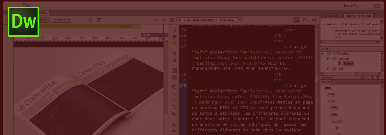386x135 pixels.
Task: Switch to the CSS panel tab
Action: [x=342, y=16]
